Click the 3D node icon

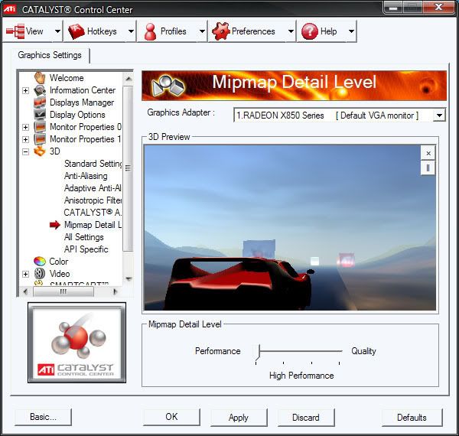click(40, 151)
